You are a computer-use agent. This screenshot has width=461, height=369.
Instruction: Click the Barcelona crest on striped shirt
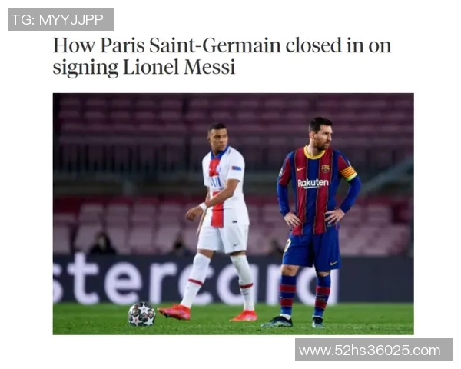(x=326, y=168)
